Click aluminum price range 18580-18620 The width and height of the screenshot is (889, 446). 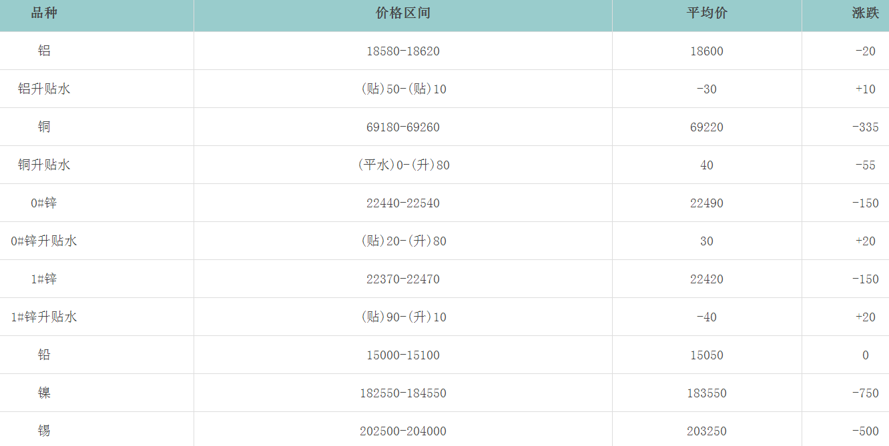(403, 51)
